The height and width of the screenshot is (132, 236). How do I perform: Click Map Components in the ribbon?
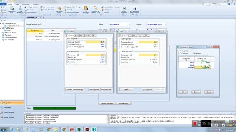47,7
